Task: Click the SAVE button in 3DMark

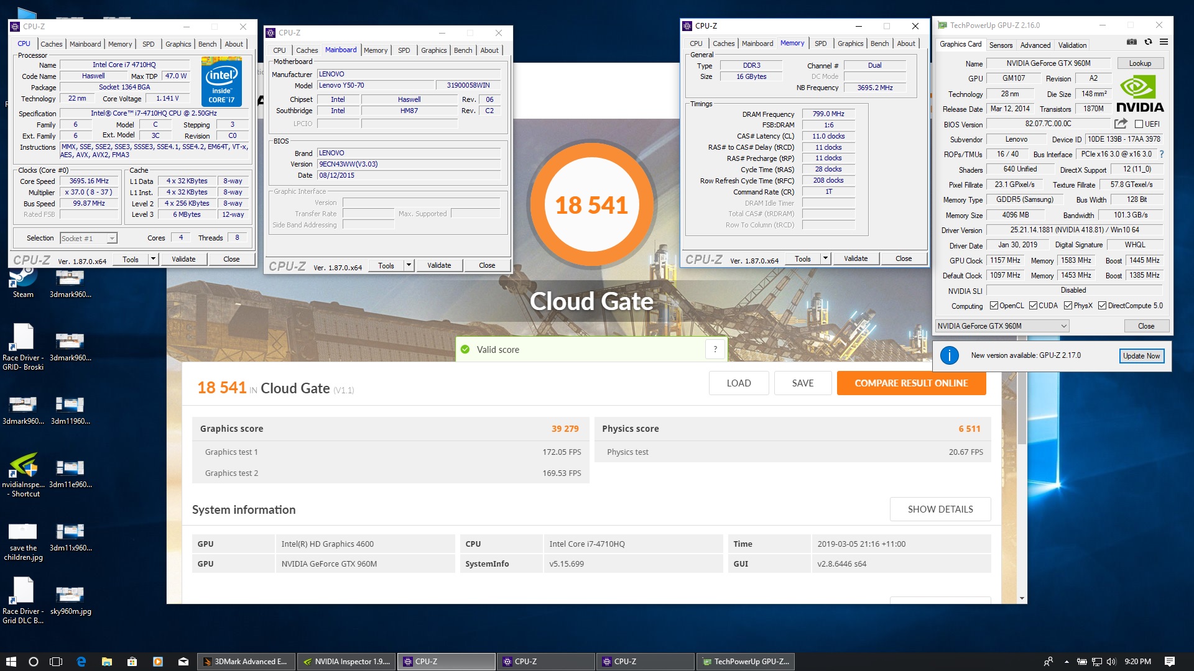Action: coord(802,383)
